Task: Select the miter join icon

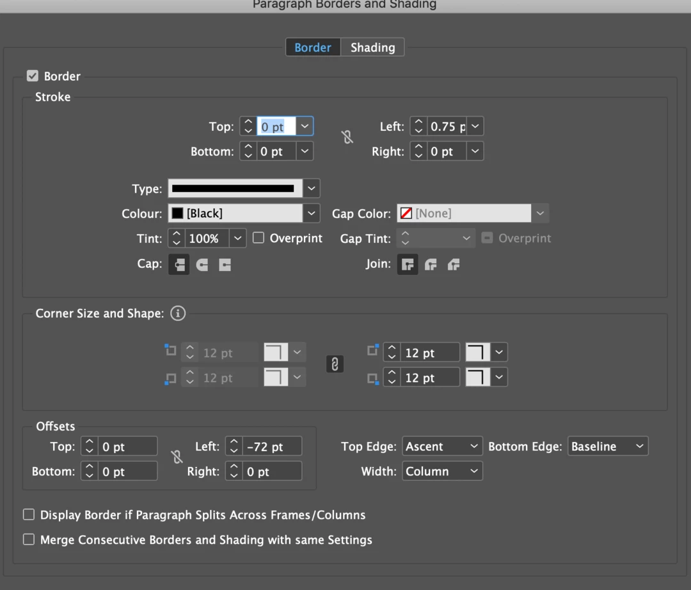Action: (x=408, y=265)
